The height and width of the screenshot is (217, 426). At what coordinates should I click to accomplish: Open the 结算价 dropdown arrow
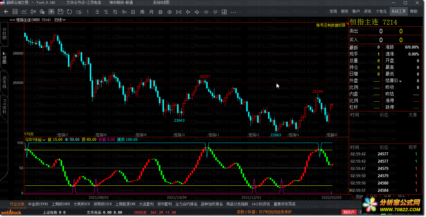coord(400,81)
